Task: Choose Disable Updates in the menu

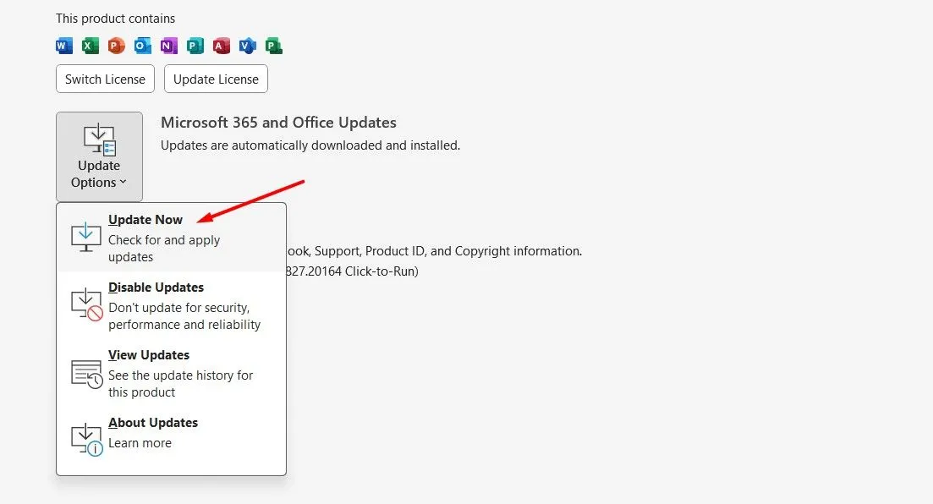Action: [156, 287]
